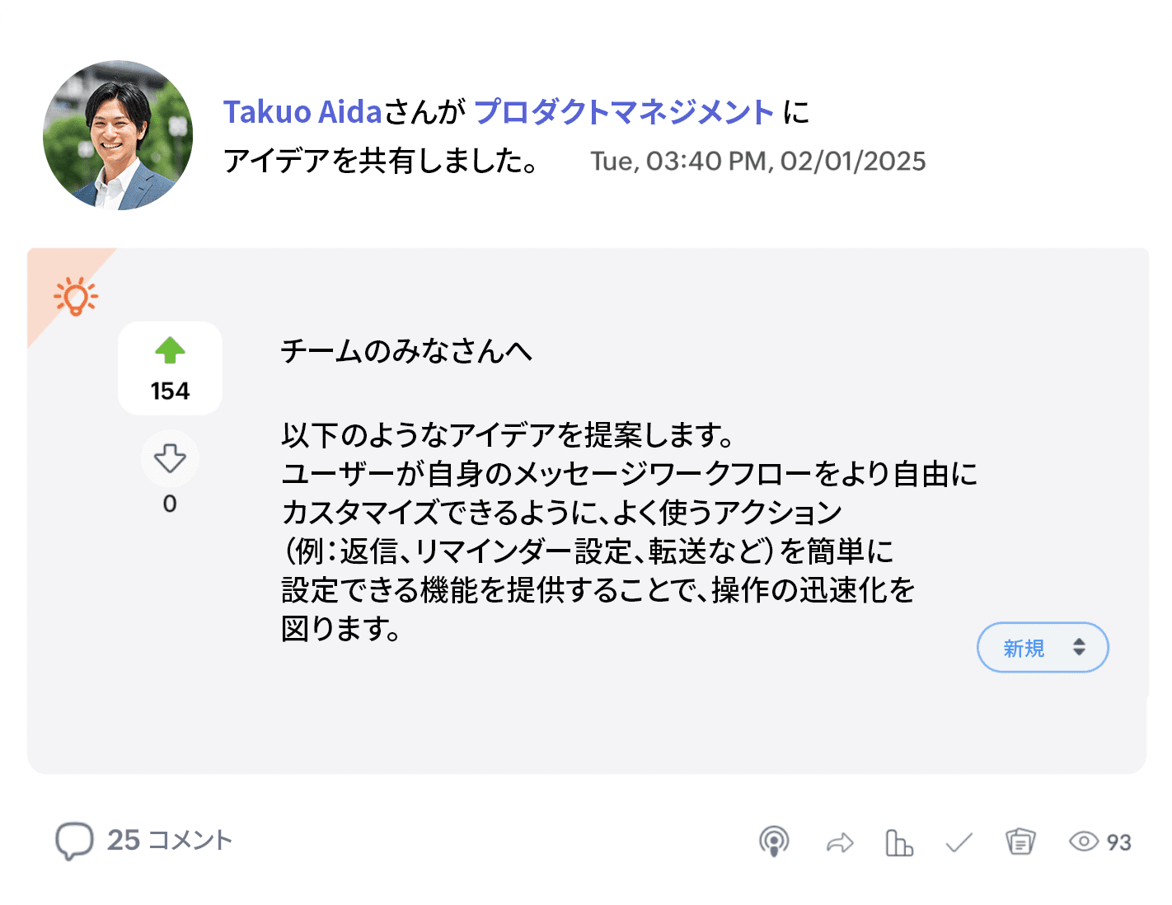Click the eye views icon

point(1083,842)
